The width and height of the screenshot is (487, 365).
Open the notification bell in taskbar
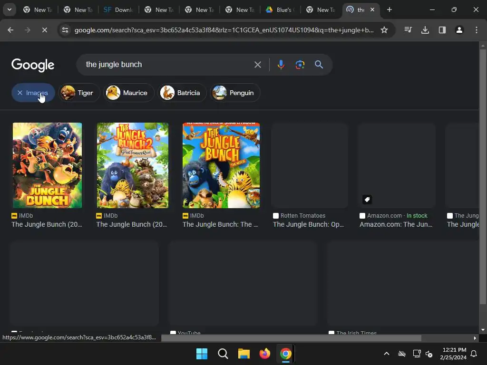(474, 354)
